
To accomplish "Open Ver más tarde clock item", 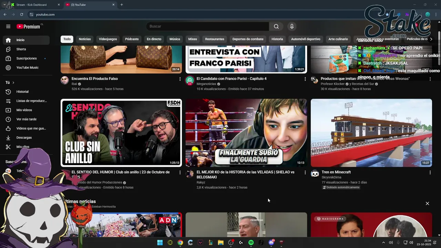I will pyautogui.click(x=26, y=119).
